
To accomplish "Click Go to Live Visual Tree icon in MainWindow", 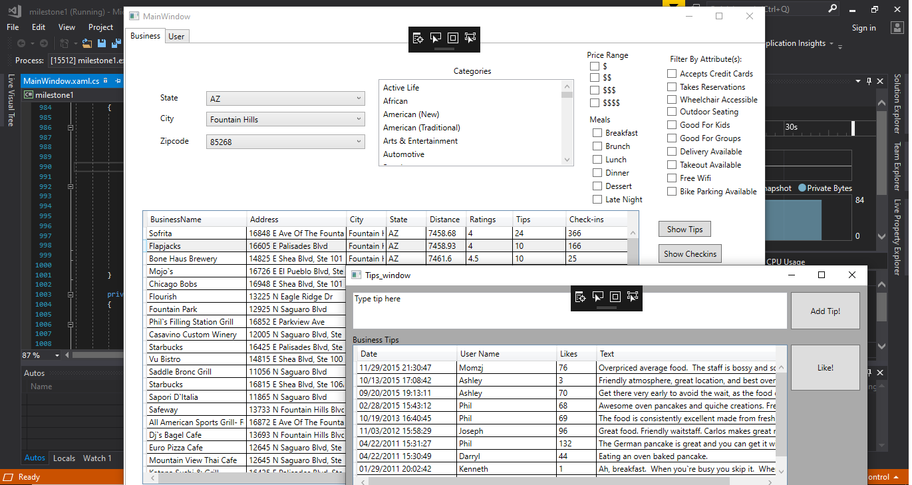I will (418, 38).
